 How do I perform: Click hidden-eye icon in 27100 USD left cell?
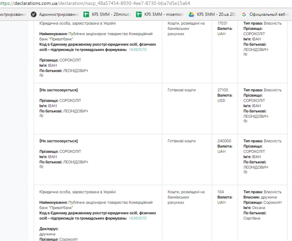point(41,116)
